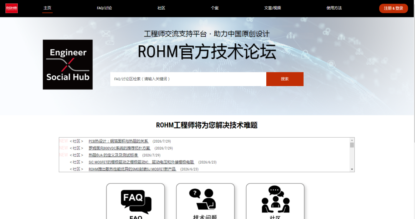Go to the FAQ/讨论 menu item

click(104, 8)
